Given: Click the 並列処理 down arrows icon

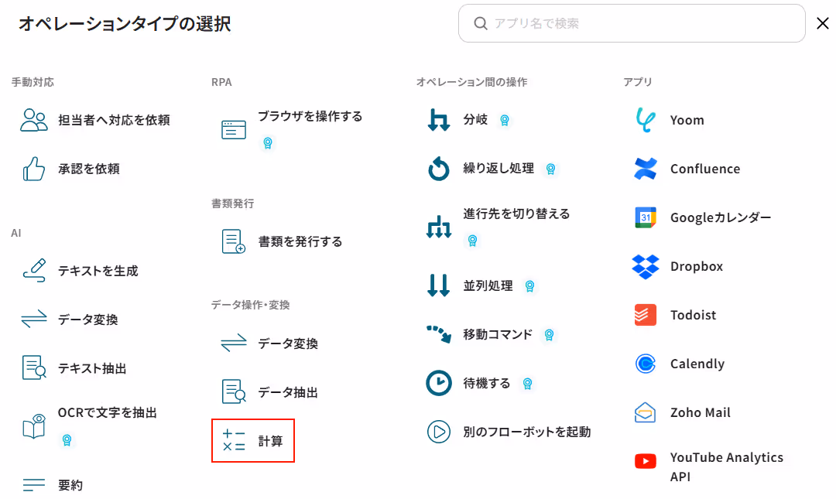Looking at the screenshot, I should (439, 285).
